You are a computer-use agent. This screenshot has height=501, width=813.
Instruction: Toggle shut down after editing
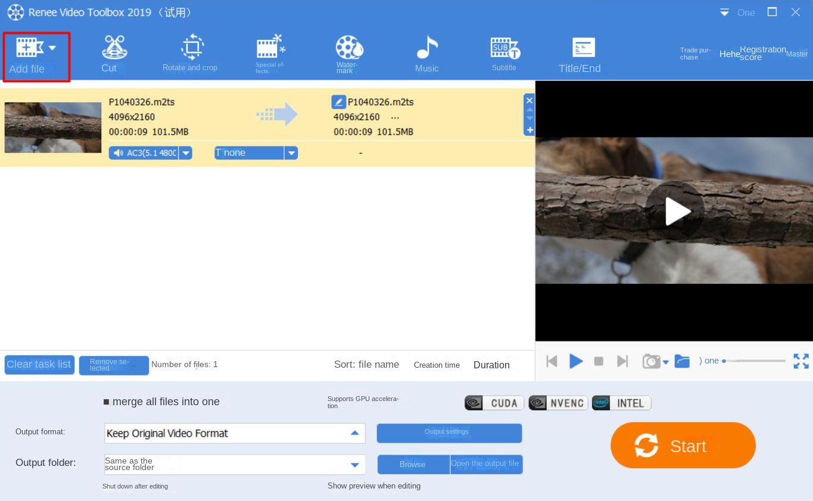(135, 486)
